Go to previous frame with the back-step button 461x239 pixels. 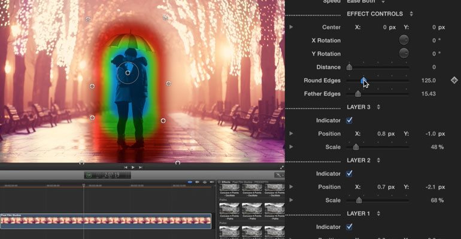pyautogui.click(x=126, y=167)
